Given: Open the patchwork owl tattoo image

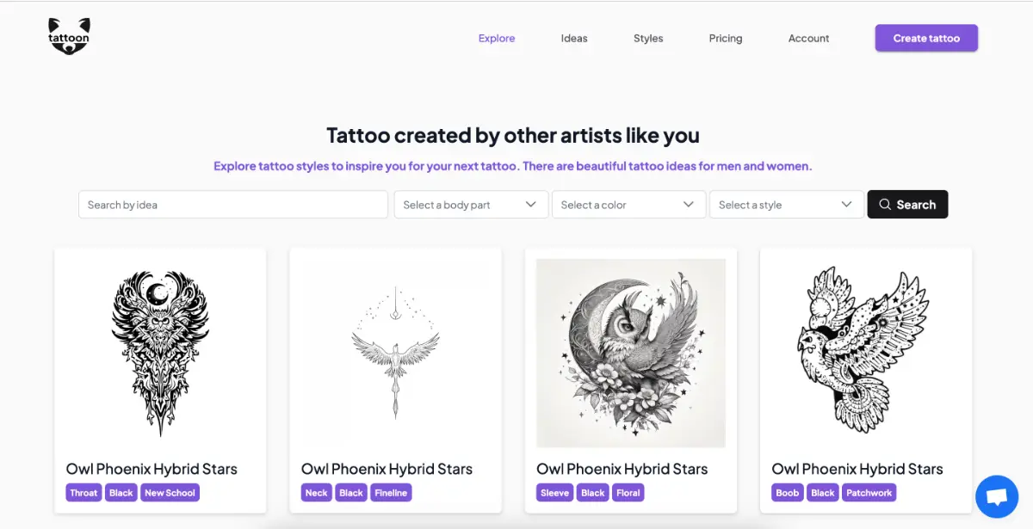Looking at the screenshot, I should pyautogui.click(x=865, y=353).
